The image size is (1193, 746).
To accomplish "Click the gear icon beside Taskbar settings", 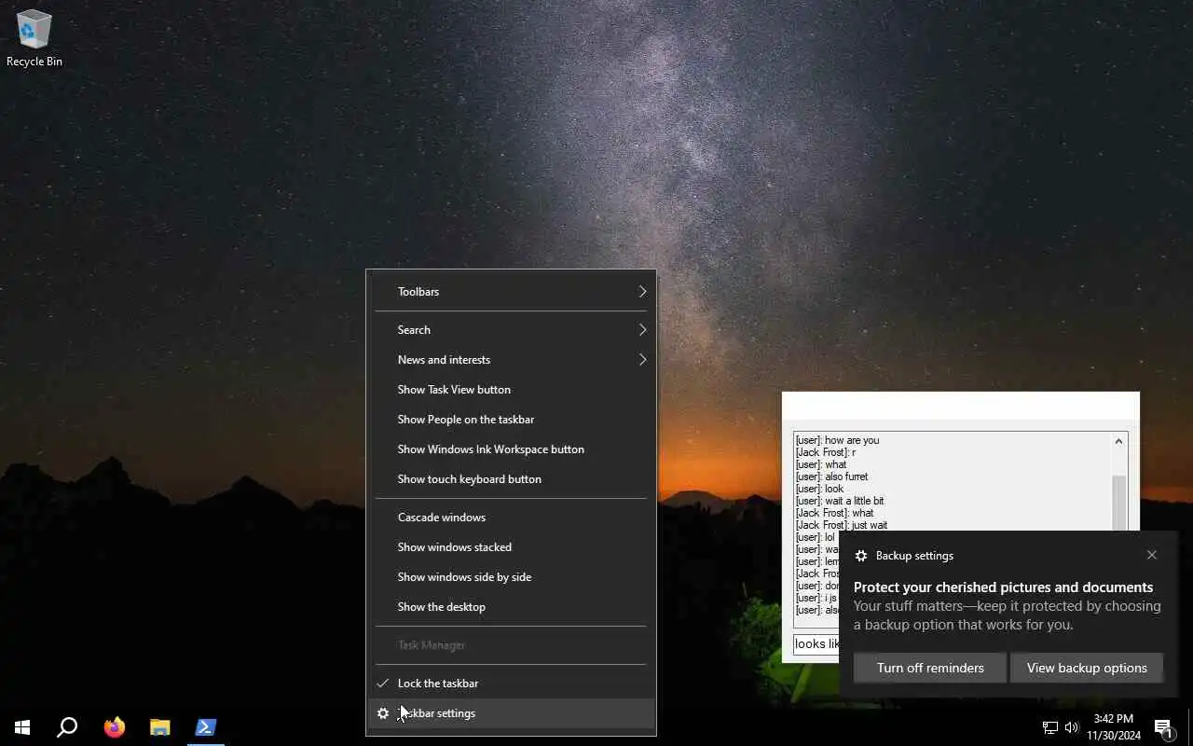I will 383,713.
